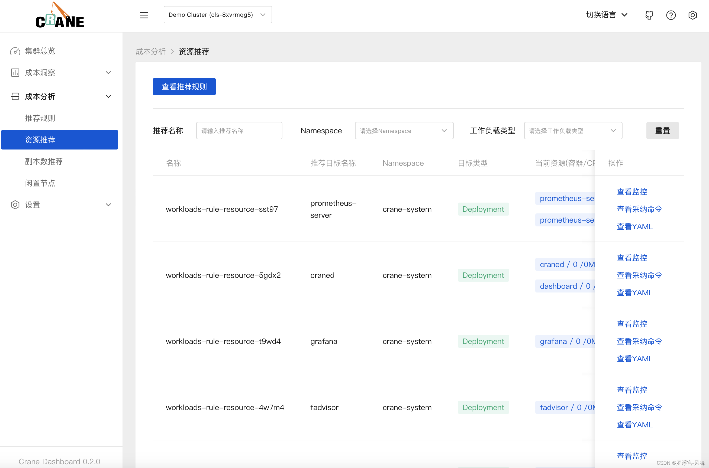Click the 目标类型 column header
The width and height of the screenshot is (709, 468).
coord(472,163)
